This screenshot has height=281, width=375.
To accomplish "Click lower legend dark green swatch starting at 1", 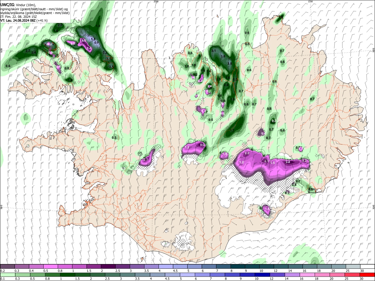I will tap(67, 275).
